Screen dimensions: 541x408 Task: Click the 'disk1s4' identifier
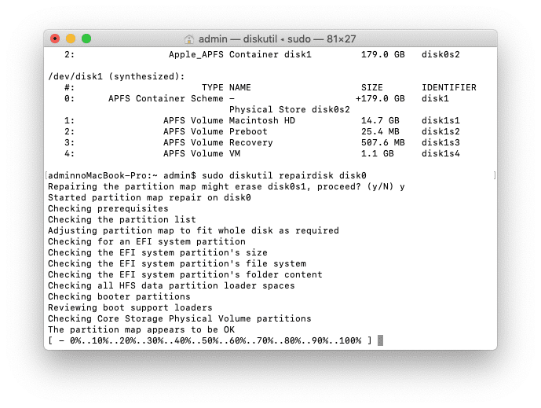pyautogui.click(x=440, y=154)
